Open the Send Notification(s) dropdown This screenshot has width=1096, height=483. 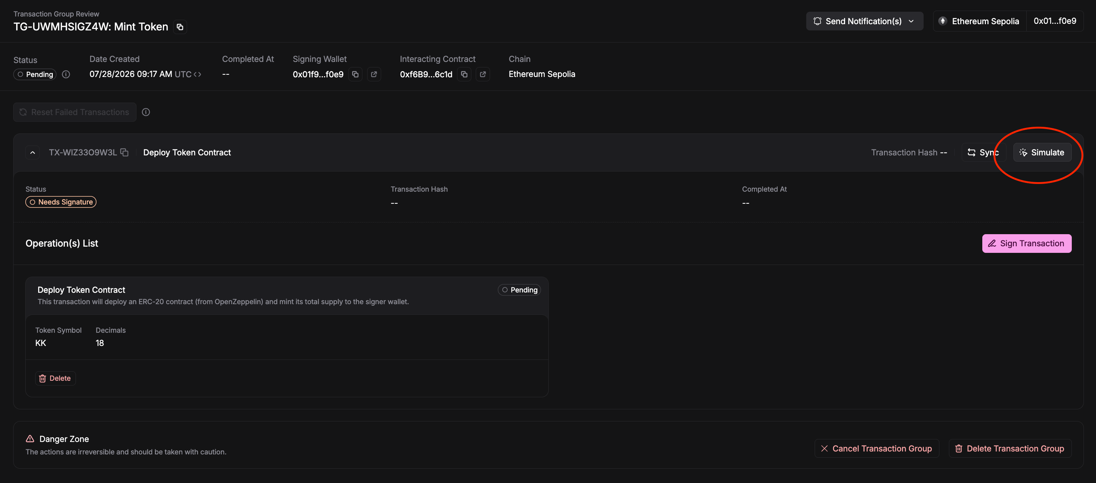[x=864, y=21]
